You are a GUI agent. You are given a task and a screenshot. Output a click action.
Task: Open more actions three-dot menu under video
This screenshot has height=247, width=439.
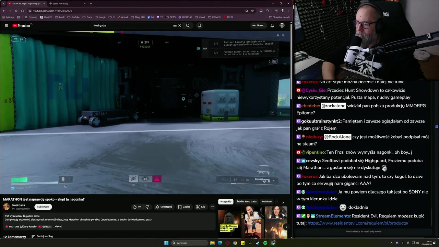coord(212,207)
